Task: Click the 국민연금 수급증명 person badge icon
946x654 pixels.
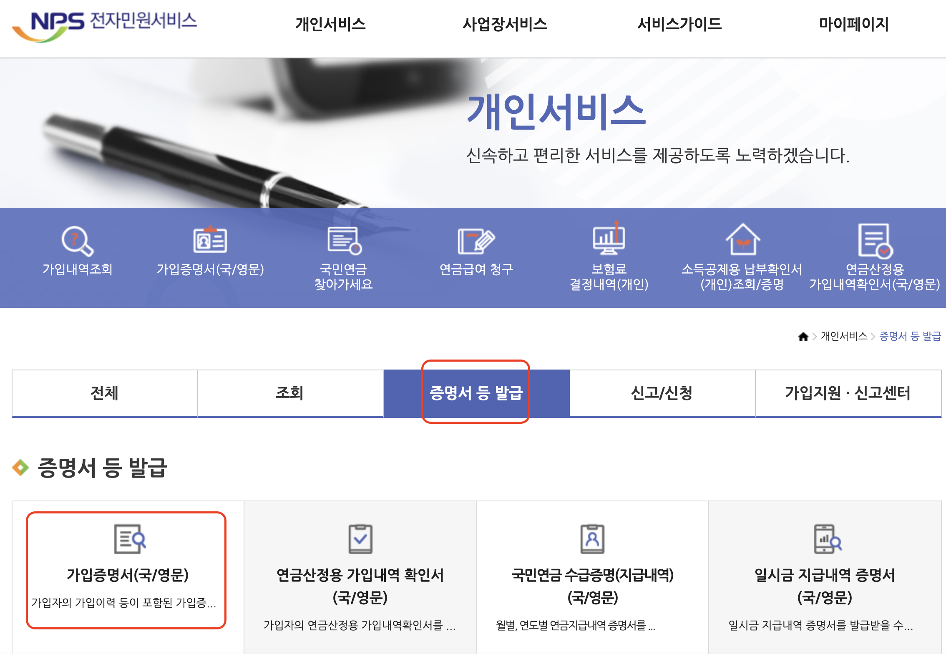Action: (592, 539)
